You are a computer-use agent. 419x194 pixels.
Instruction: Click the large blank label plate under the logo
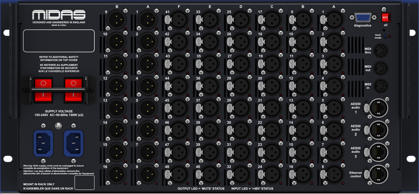point(59,41)
